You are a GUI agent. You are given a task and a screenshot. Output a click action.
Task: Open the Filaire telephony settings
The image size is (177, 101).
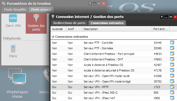click(x=13, y=51)
